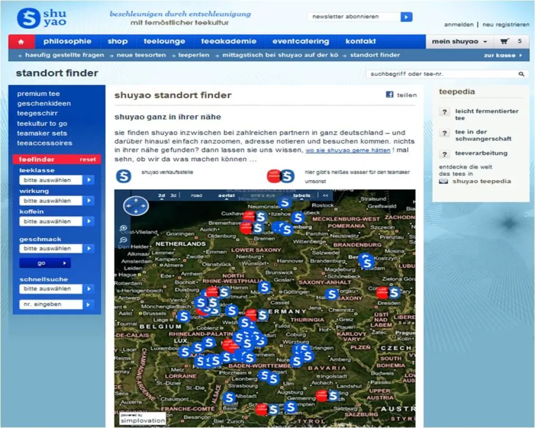Click the search magnifier icon
This screenshot has height=428, width=535.
coord(521,74)
